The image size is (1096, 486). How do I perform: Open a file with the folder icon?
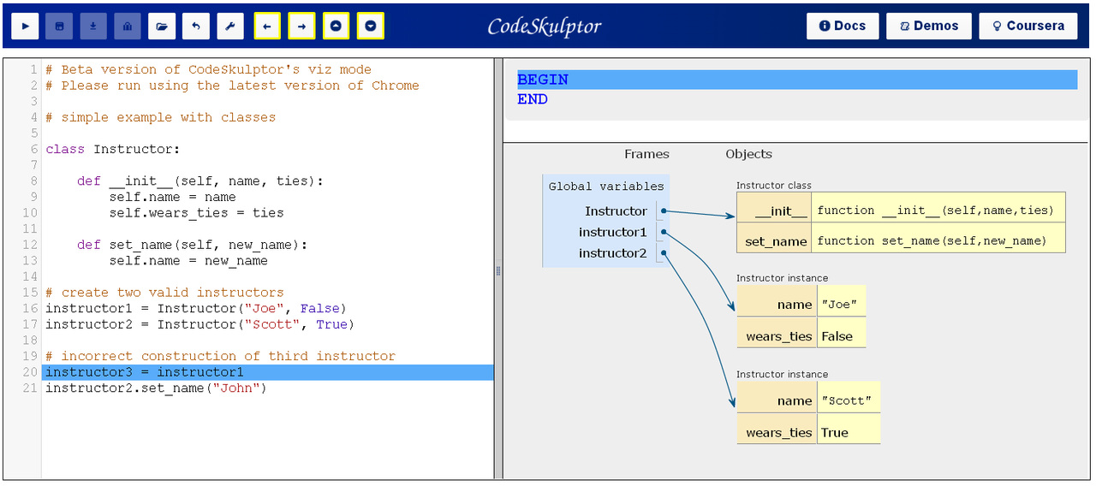click(x=162, y=27)
